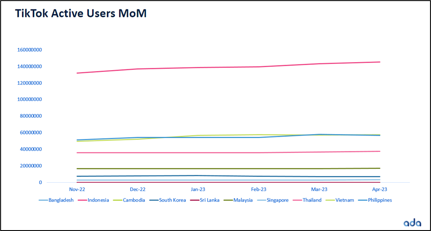Image resolution: width=431 pixels, height=231 pixels.
Task: Select the Singapore legend entry
Action: [278, 200]
